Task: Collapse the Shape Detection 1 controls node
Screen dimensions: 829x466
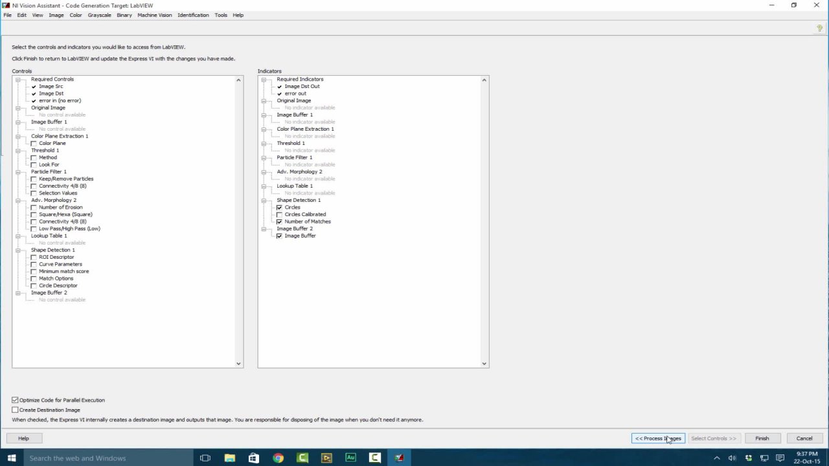Action: coord(18,250)
